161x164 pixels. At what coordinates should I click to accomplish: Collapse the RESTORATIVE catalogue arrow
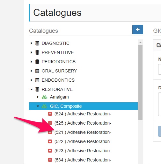click(32, 89)
